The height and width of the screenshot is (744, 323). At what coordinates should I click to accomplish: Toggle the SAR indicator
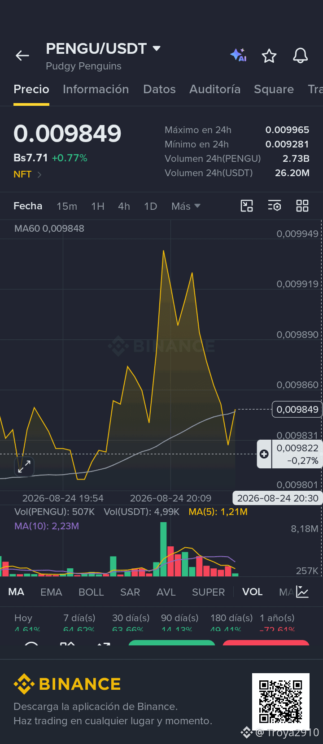[130, 592]
